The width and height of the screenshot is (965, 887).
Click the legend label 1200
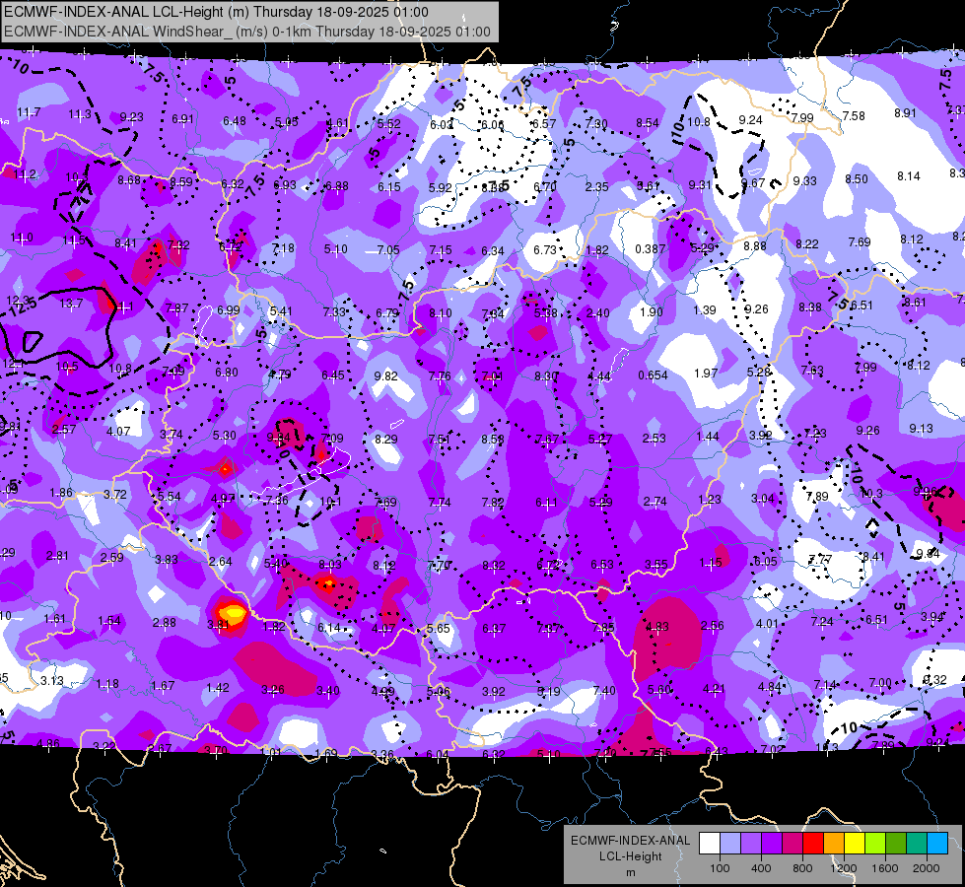(844, 868)
